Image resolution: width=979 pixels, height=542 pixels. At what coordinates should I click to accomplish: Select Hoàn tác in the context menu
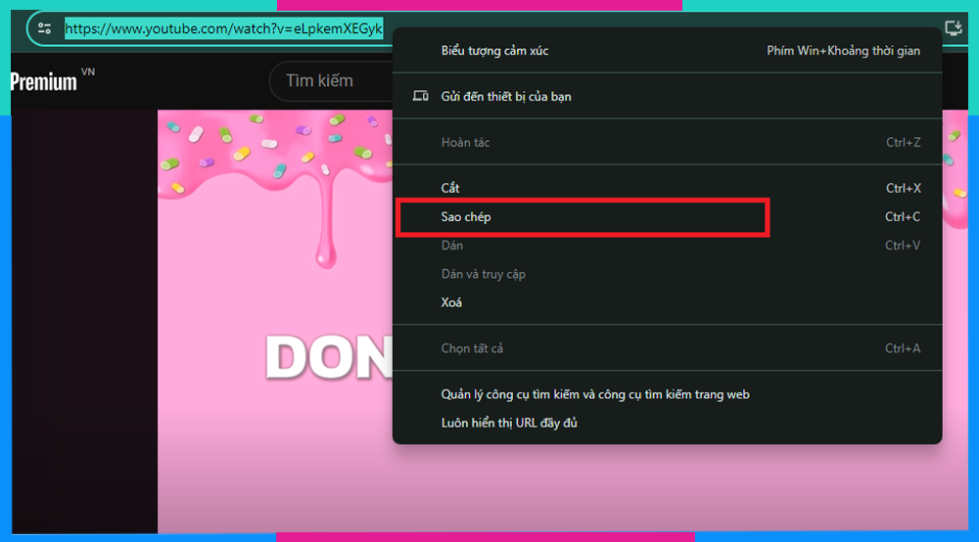pyautogui.click(x=466, y=143)
